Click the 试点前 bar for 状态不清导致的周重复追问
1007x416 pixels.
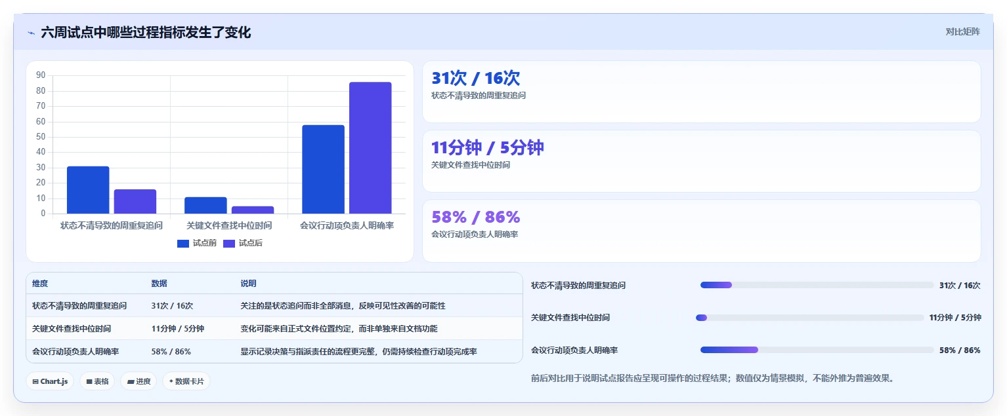(x=88, y=190)
